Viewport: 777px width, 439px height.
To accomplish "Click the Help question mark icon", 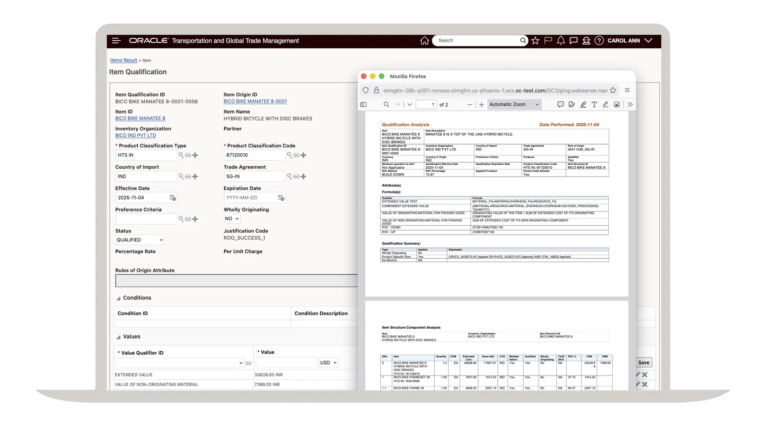I will click(x=599, y=40).
